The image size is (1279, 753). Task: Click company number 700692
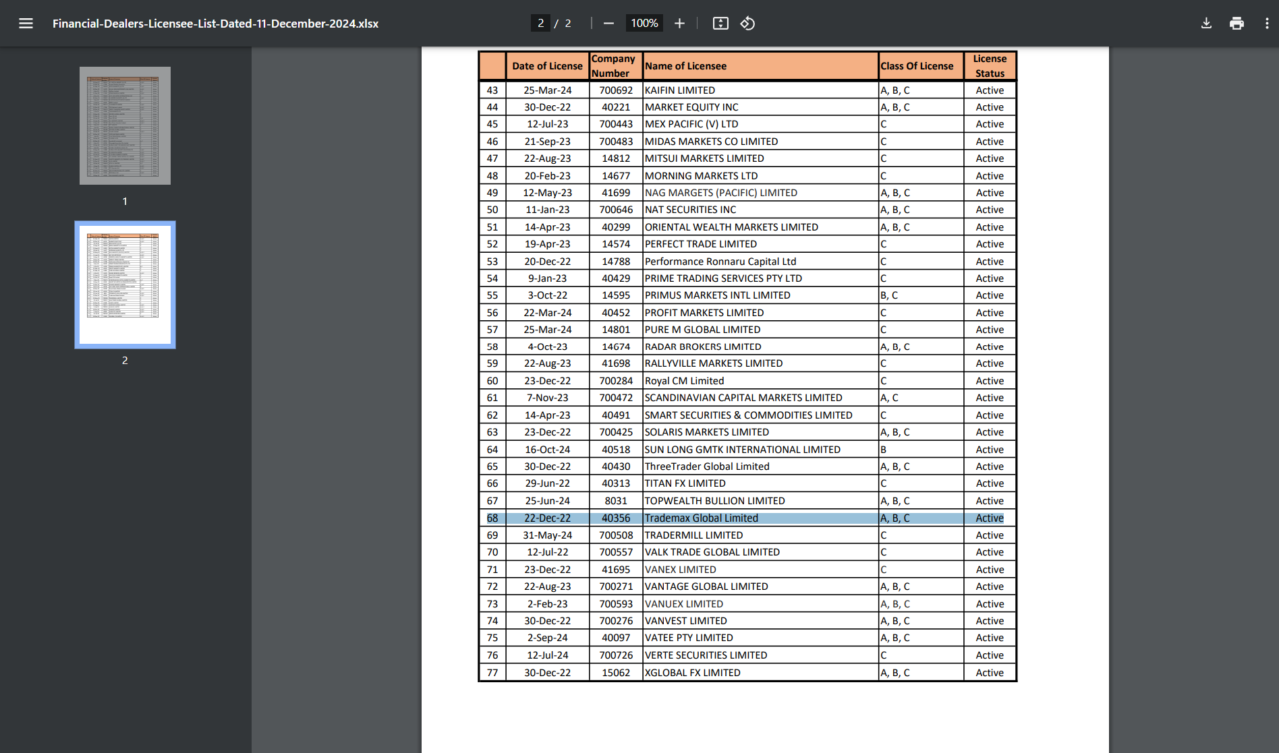(x=616, y=90)
